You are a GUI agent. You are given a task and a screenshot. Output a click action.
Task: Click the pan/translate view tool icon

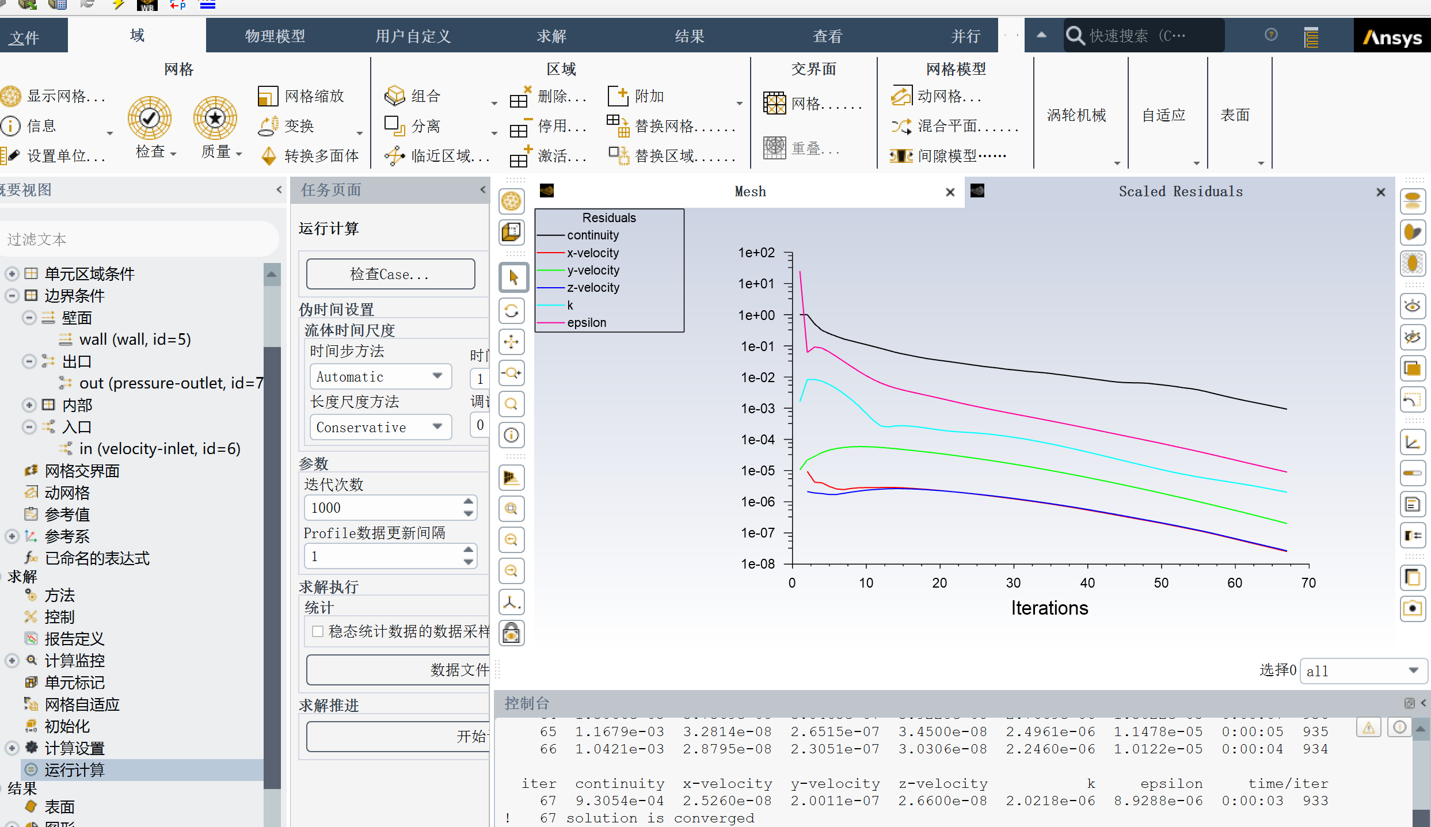tap(511, 342)
